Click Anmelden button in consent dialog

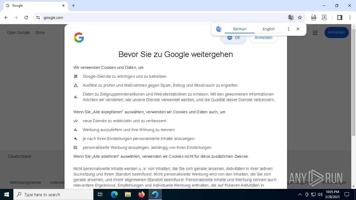pyautogui.click(x=263, y=37)
